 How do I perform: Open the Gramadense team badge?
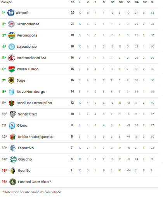pos(11,24)
